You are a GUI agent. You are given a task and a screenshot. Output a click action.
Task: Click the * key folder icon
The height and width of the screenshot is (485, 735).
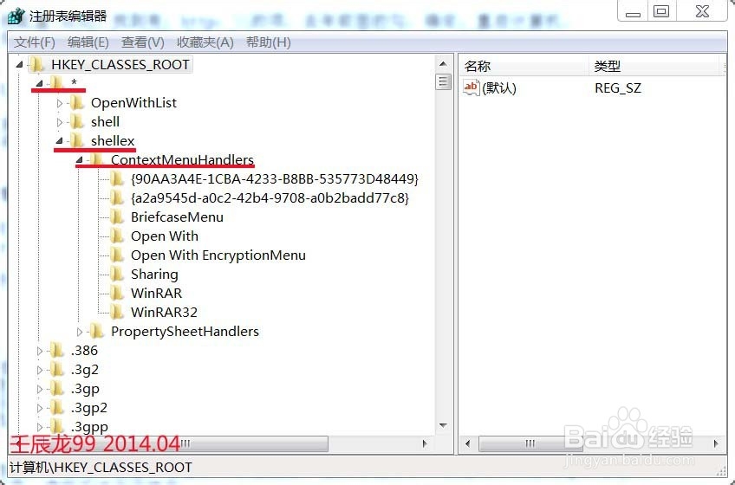[x=56, y=82]
